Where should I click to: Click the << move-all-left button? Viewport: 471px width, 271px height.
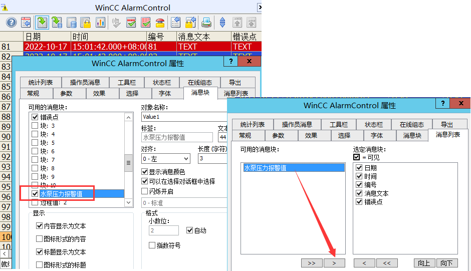click(387, 263)
